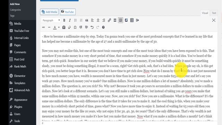Apply blockquote formatting
This screenshot has width=222, height=125.
[87, 20]
